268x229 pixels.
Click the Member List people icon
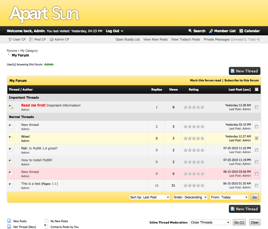(211, 31)
